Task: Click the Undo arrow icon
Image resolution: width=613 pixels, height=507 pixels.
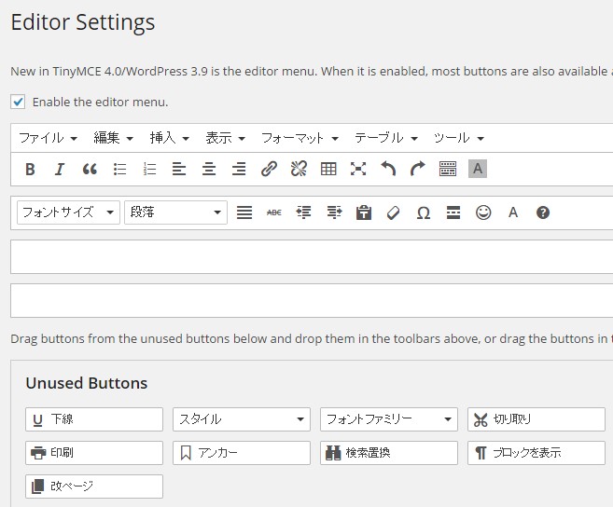Action: (388, 169)
